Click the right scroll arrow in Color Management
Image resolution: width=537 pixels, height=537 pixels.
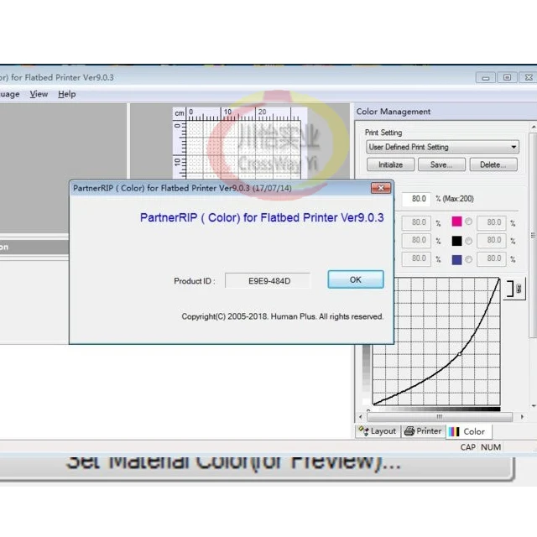[x=522, y=417]
